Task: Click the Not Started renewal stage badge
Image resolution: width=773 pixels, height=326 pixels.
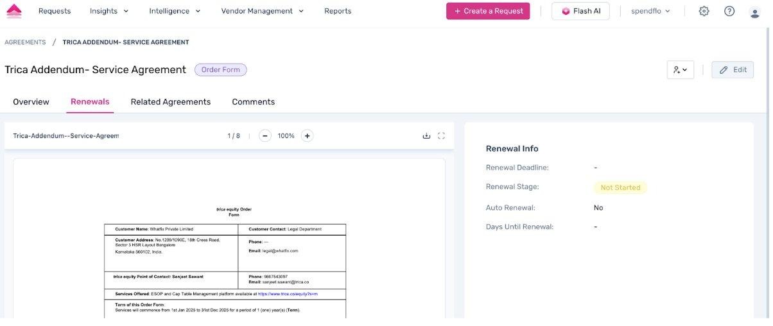Action: click(x=620, y=187)
